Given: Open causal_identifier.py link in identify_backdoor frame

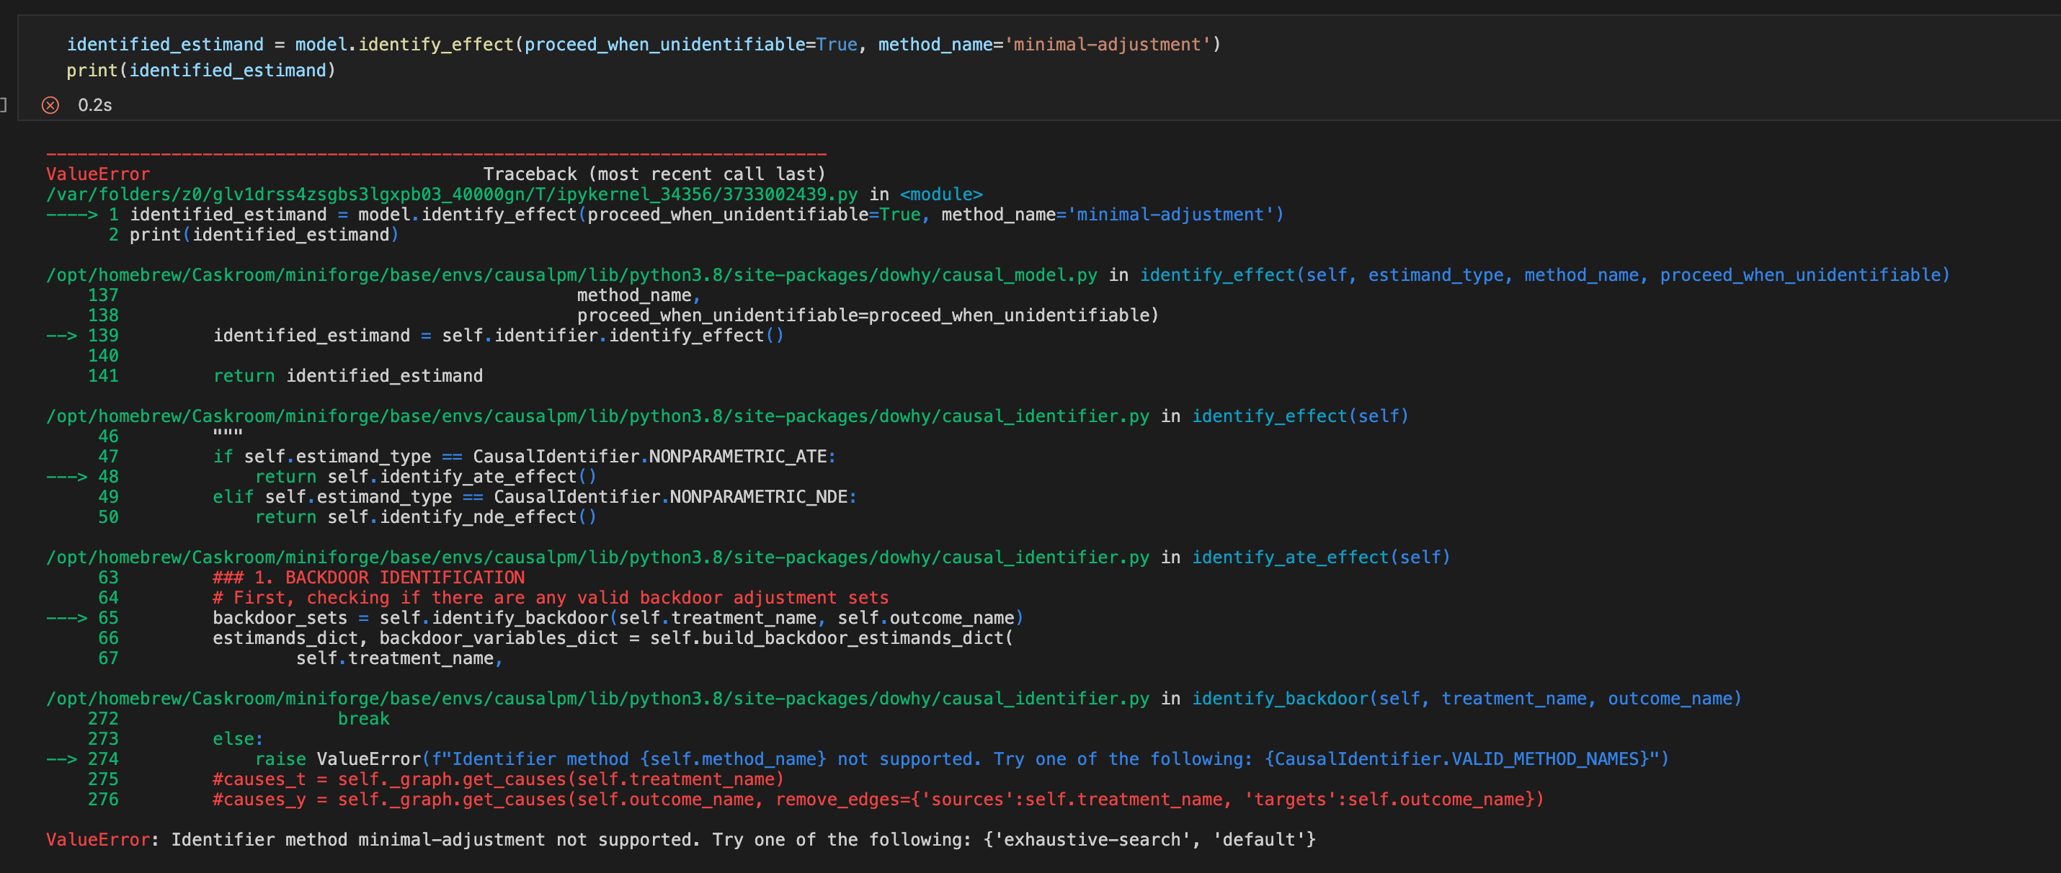Looking at the screenshot, I should (x=596, y=697).
